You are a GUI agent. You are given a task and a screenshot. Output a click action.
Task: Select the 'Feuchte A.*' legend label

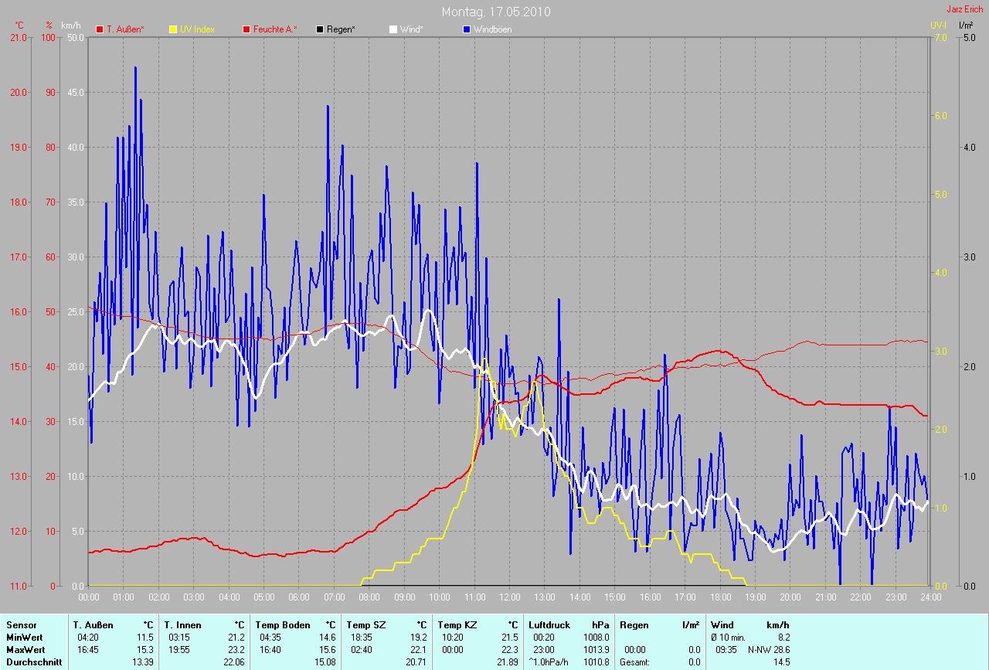click(275, 29)
